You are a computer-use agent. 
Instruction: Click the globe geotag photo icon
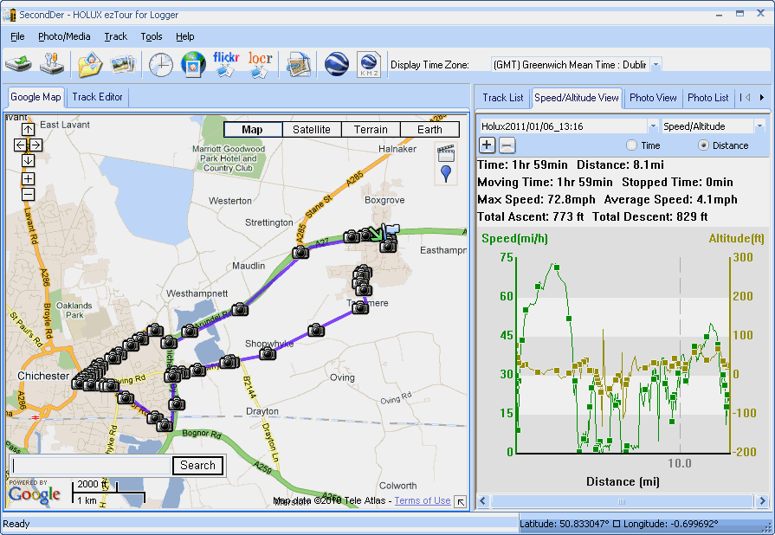click(193, 64)
